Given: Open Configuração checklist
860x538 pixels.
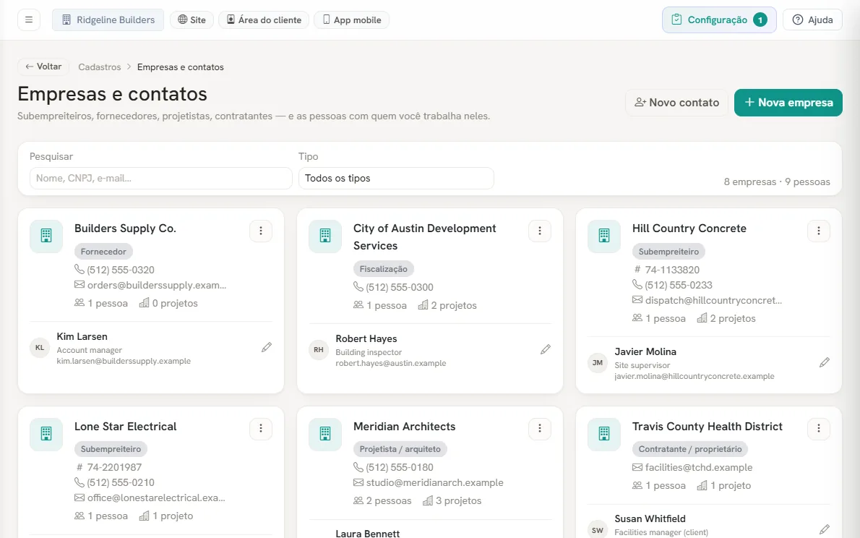Looking at the screenshot, I should [x=719, y=20].
